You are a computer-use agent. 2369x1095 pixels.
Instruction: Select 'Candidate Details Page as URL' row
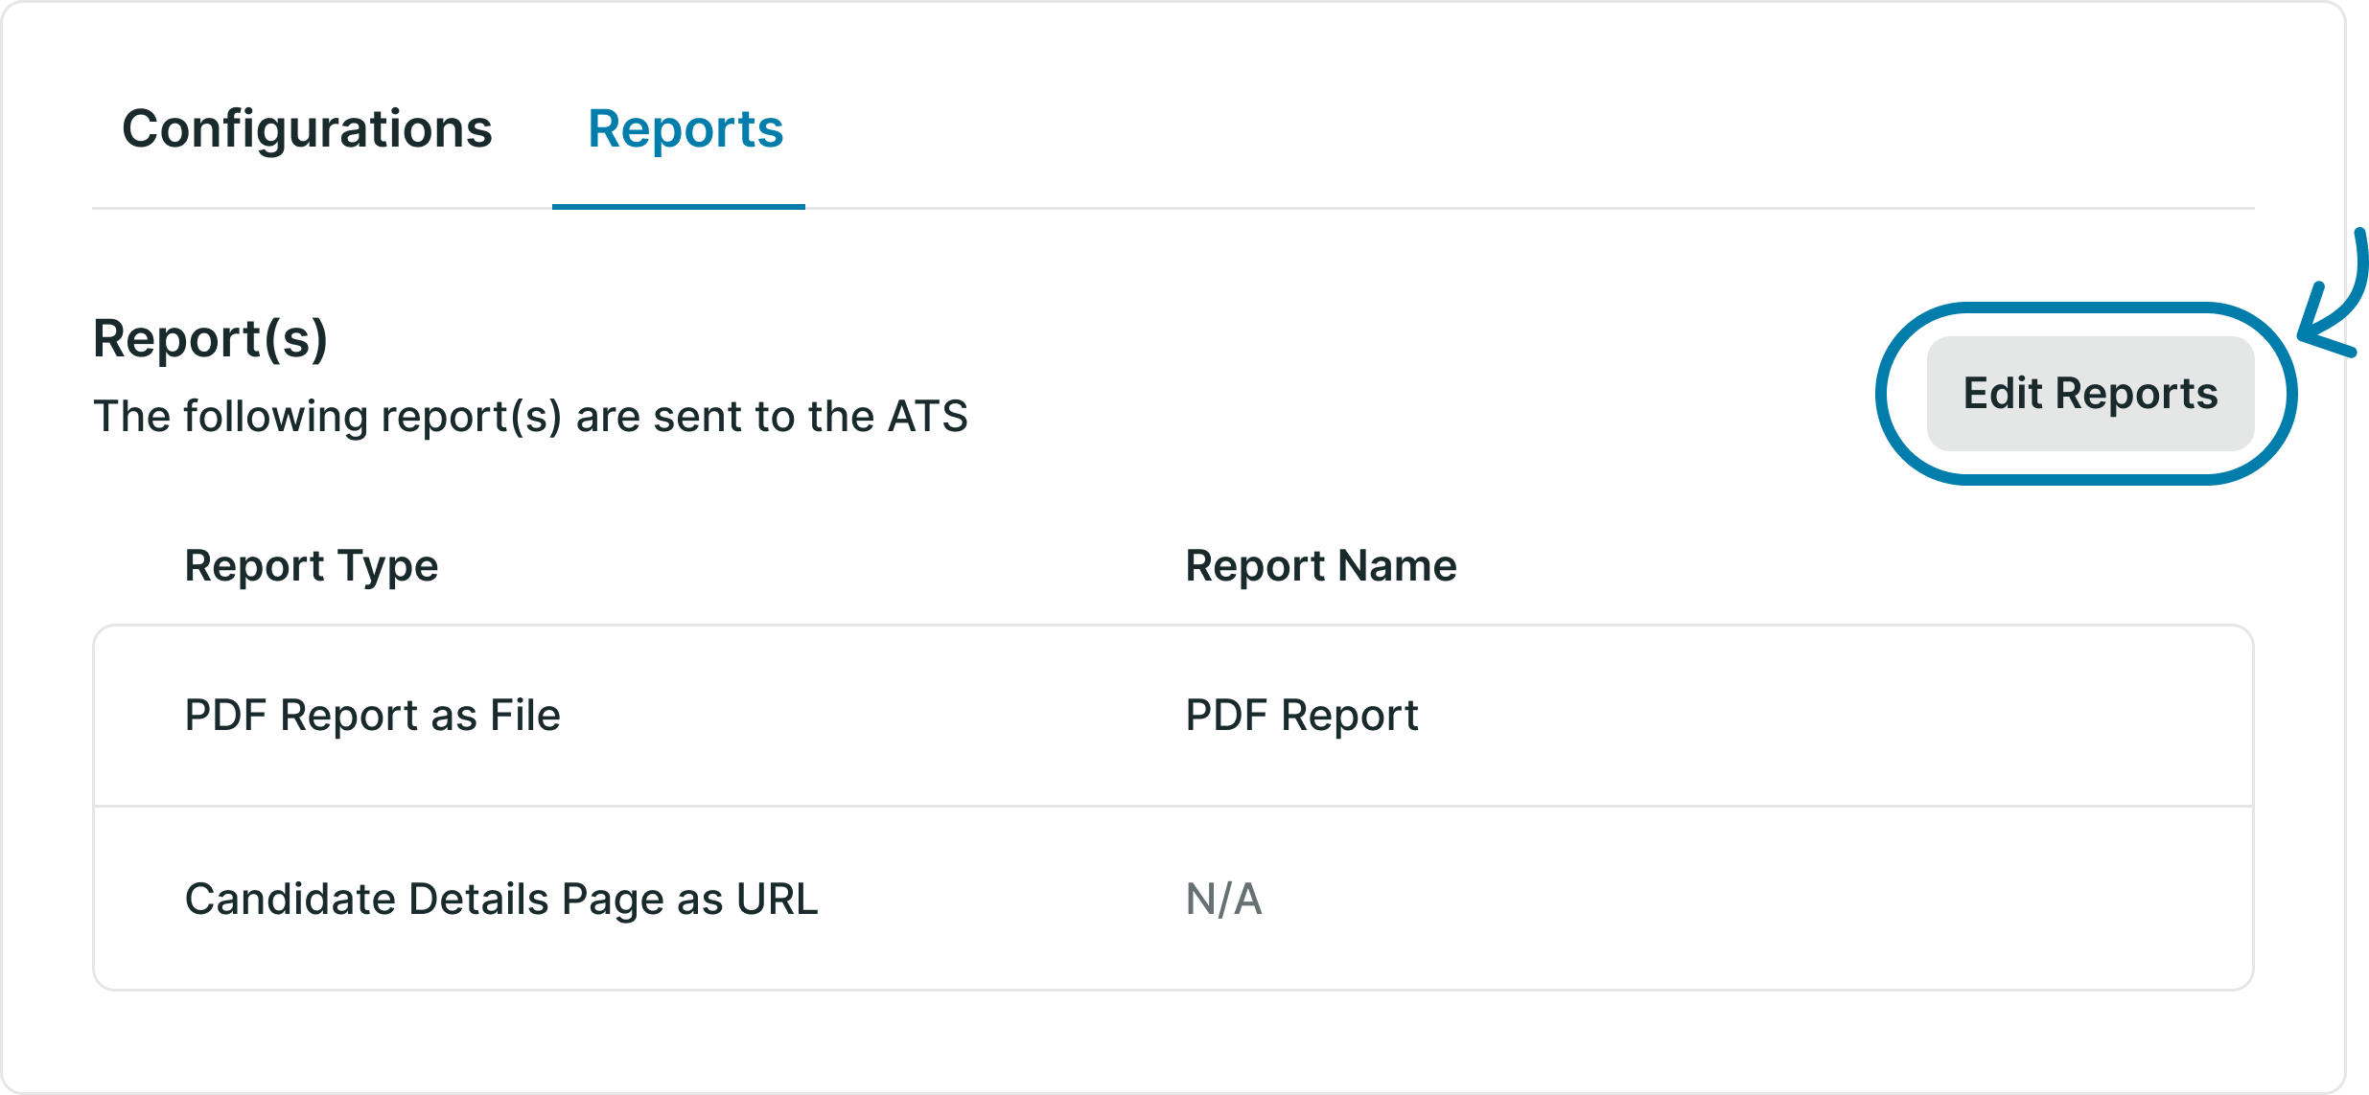pos(500,899)
